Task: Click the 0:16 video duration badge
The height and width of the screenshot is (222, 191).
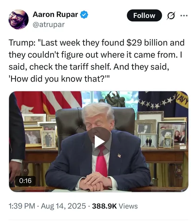Action: 25,181
